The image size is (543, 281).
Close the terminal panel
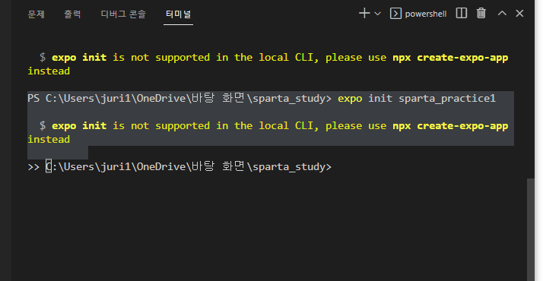[519, 14]
